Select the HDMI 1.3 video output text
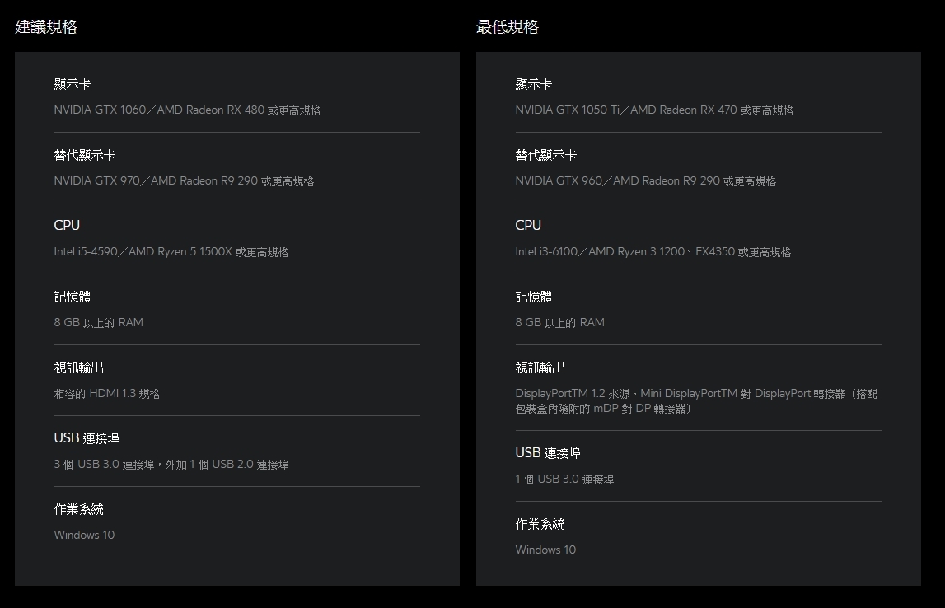Screen dimensions: 945x608 (107, 394)
